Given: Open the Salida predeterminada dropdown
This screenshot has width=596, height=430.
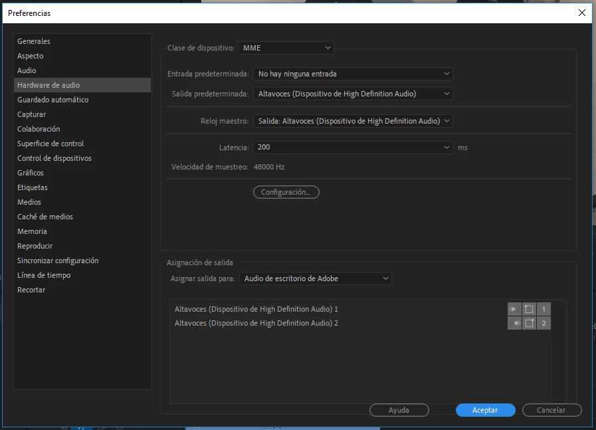Looking at the screenshot, I should pos(353,94).
